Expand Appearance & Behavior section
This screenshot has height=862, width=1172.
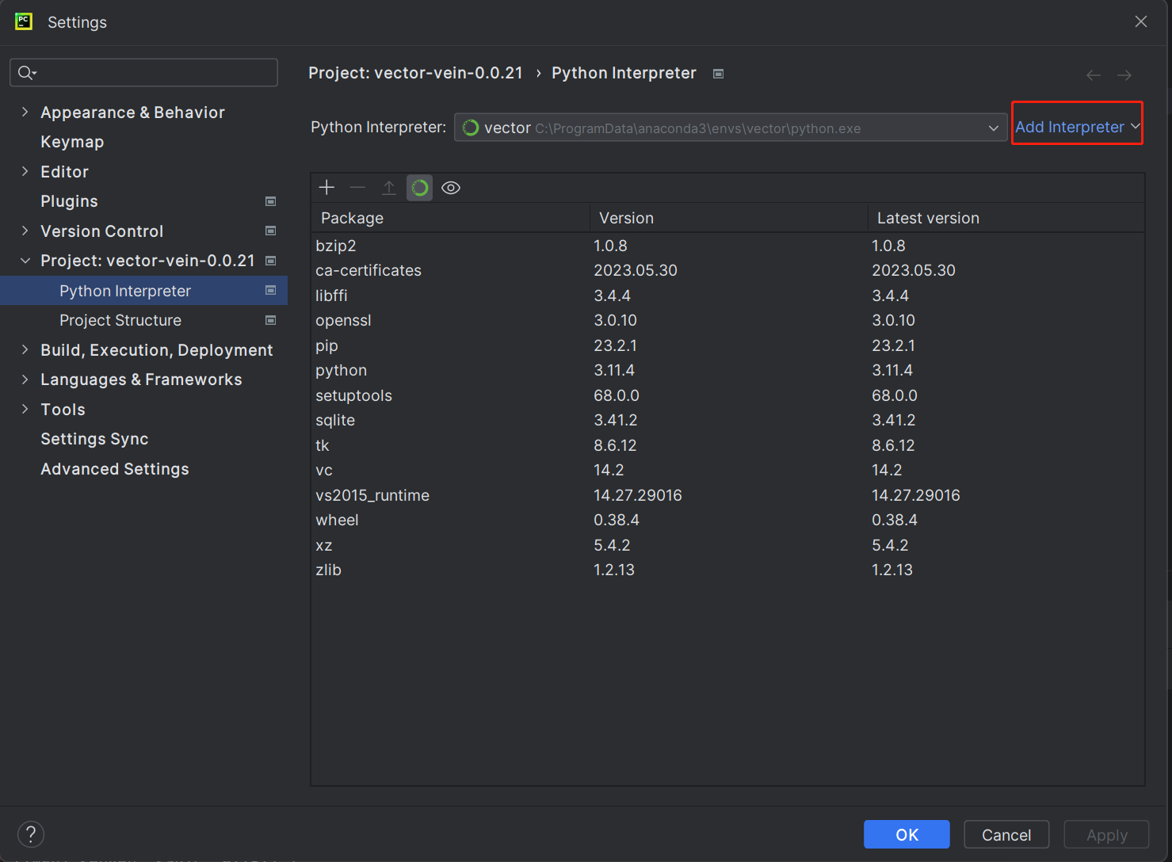point(25,113)
